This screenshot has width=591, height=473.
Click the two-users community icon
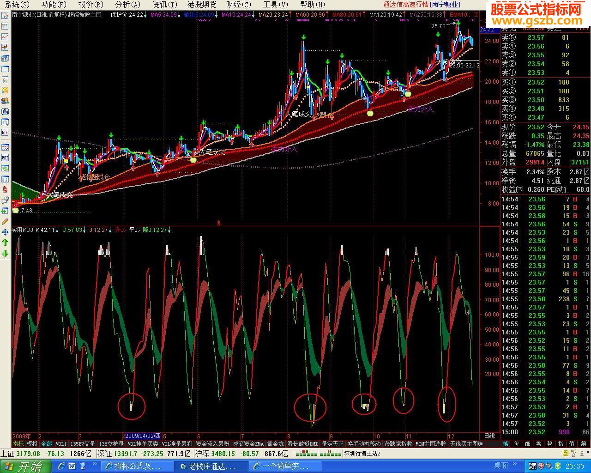(x=5, y=101)
